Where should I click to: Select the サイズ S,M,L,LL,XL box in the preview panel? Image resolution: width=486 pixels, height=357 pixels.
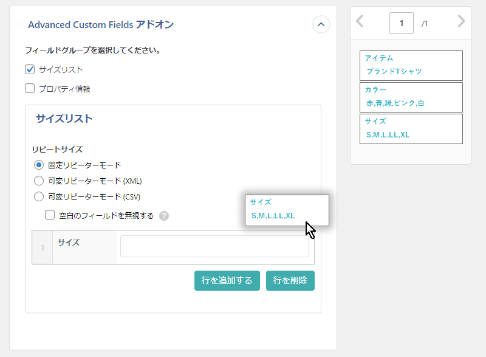tap(411, 129)
